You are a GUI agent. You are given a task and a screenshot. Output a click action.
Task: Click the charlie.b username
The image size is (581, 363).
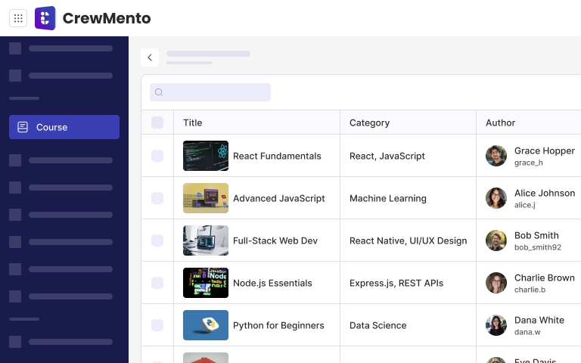(530, 290)
